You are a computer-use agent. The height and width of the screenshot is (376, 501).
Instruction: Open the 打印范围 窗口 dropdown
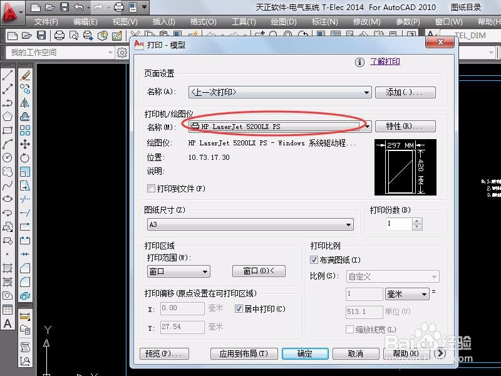tap(178, 272)
